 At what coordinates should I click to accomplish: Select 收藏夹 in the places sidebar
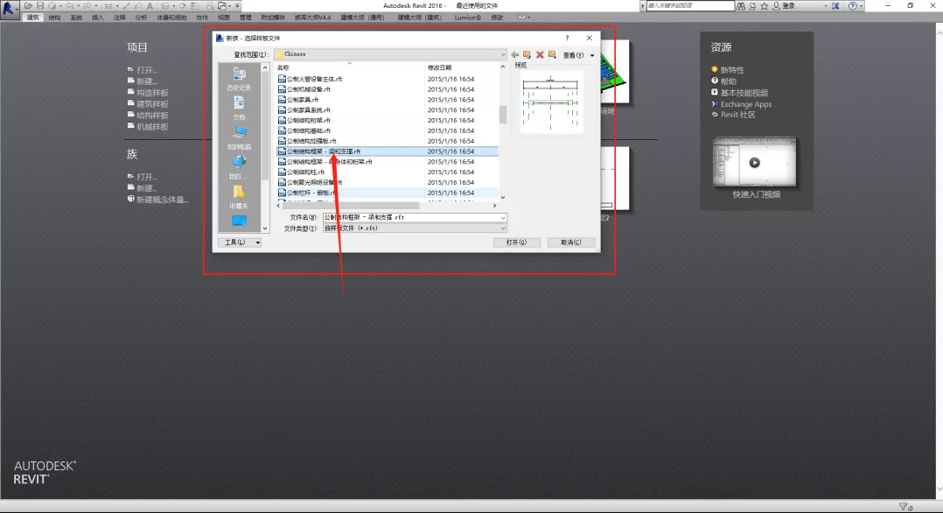point(239,197)
